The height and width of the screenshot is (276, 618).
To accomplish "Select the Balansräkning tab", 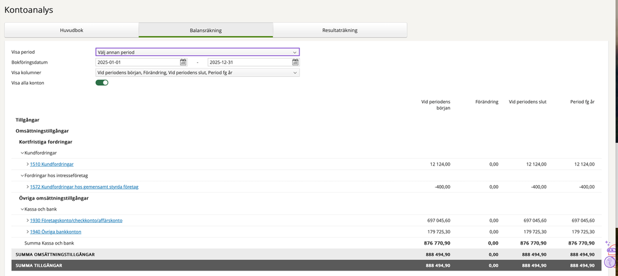I will (x=205, y=30).
